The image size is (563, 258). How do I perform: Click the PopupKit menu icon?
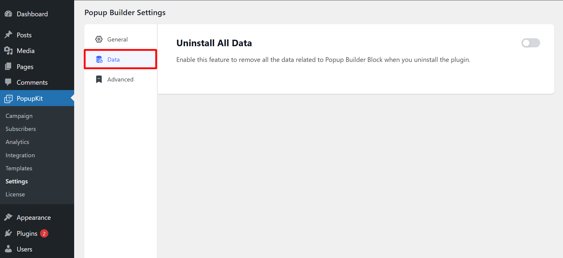(9, 99)
